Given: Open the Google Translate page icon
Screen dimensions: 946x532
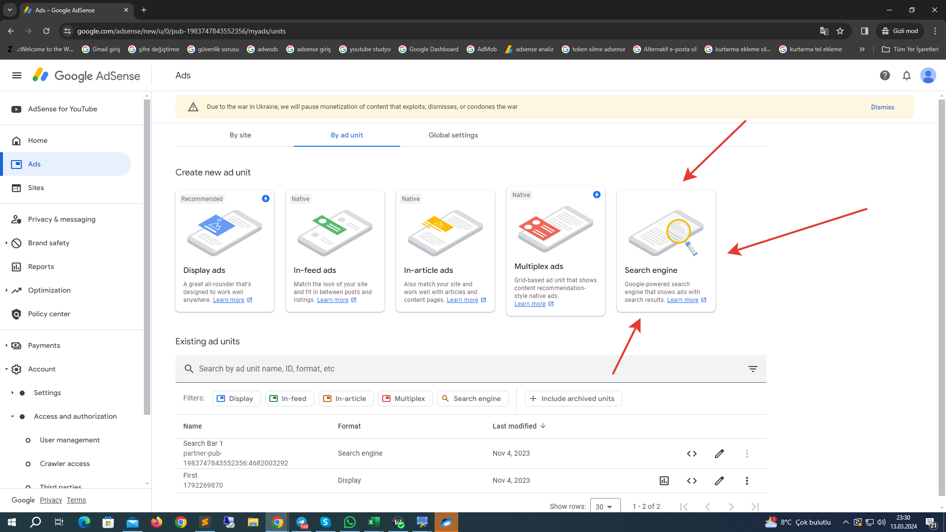Looking at the screenshot, I should 824,31.
